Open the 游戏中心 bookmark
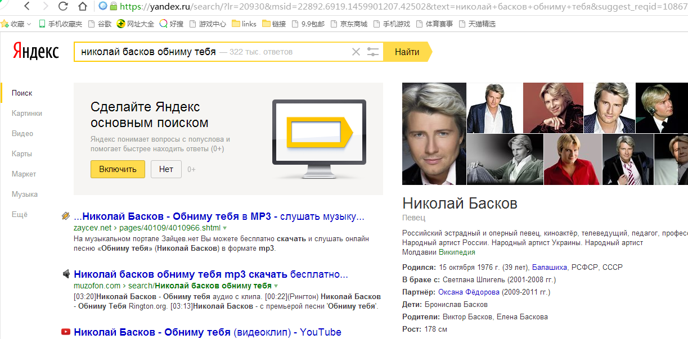The height and width of the screenshot is (339, 688). (208, 24)
